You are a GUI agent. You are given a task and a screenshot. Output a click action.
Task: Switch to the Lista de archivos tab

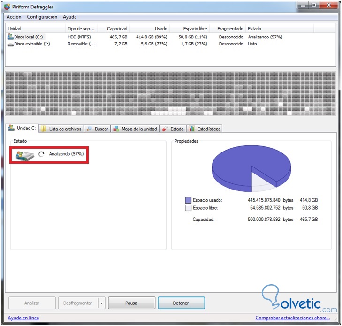[62, 129]
